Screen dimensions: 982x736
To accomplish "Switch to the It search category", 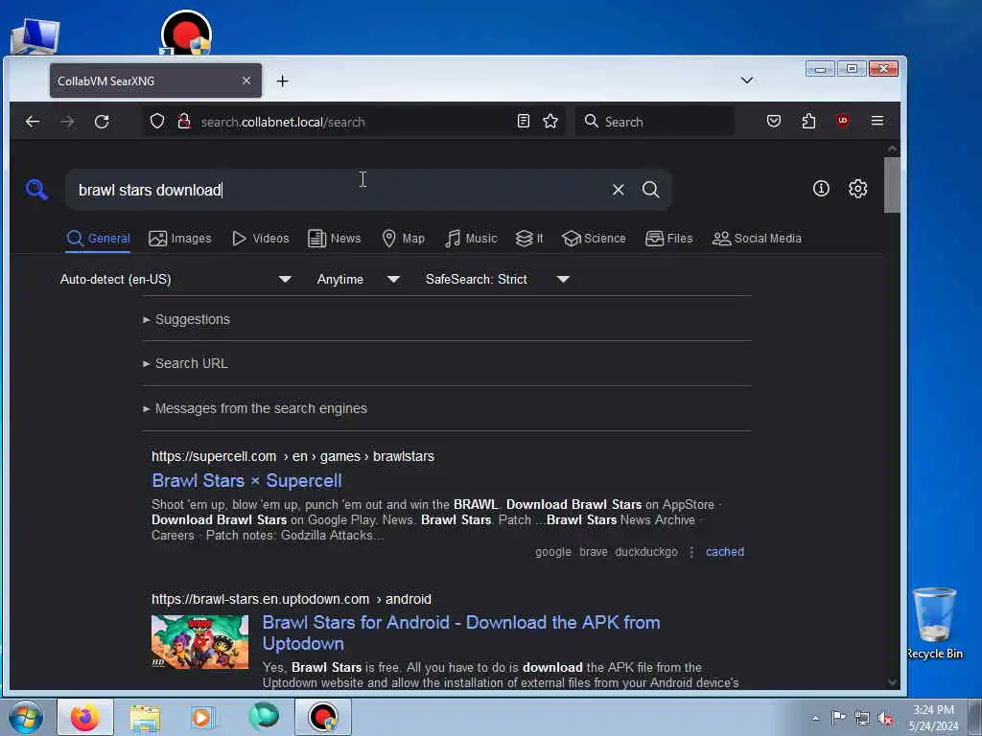I will pos(529,239).
